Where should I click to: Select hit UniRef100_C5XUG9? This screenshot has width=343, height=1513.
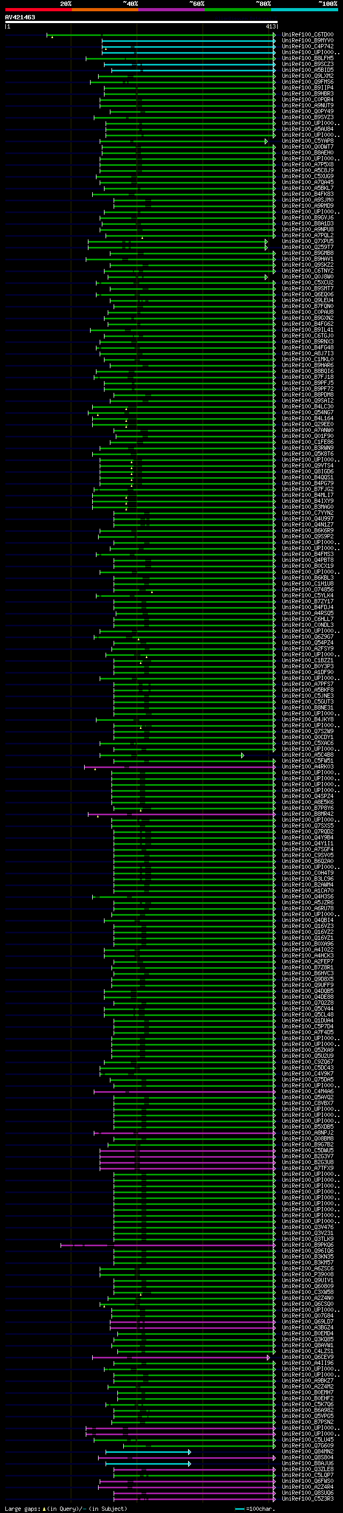click(x=307, y=176)
